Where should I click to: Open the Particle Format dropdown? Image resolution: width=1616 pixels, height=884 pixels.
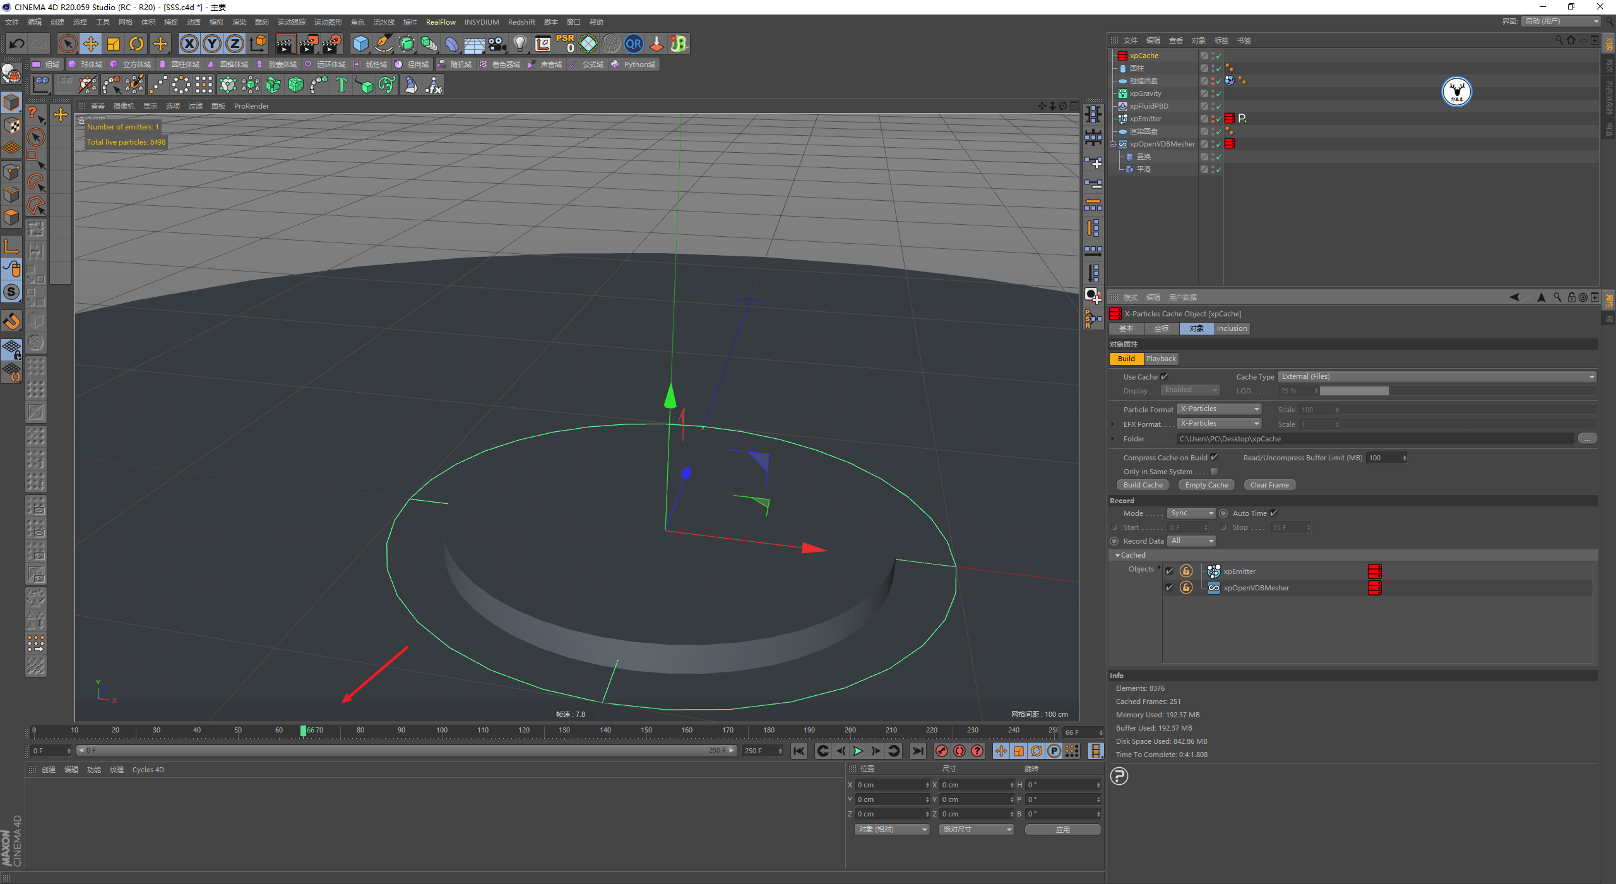[x=1219, y=409]
